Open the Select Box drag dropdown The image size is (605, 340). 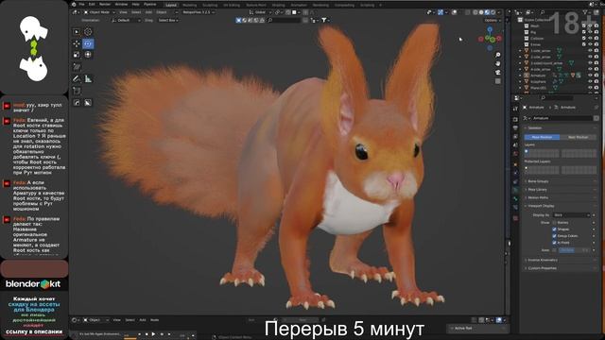pos(168,20)
